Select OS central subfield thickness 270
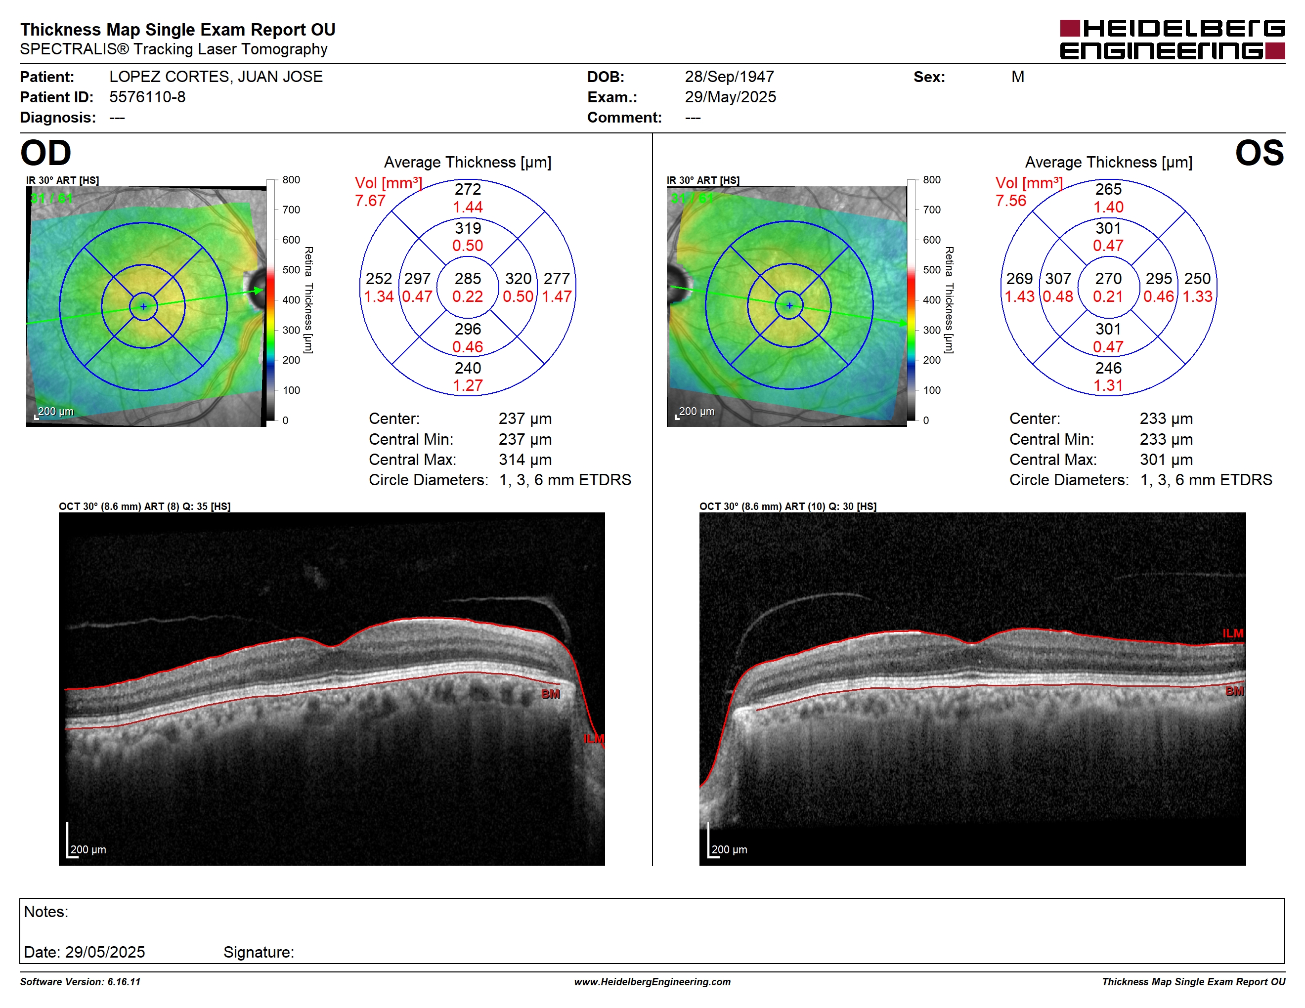Screen dimensions: 1305x1008 [x=1108, y=278]
